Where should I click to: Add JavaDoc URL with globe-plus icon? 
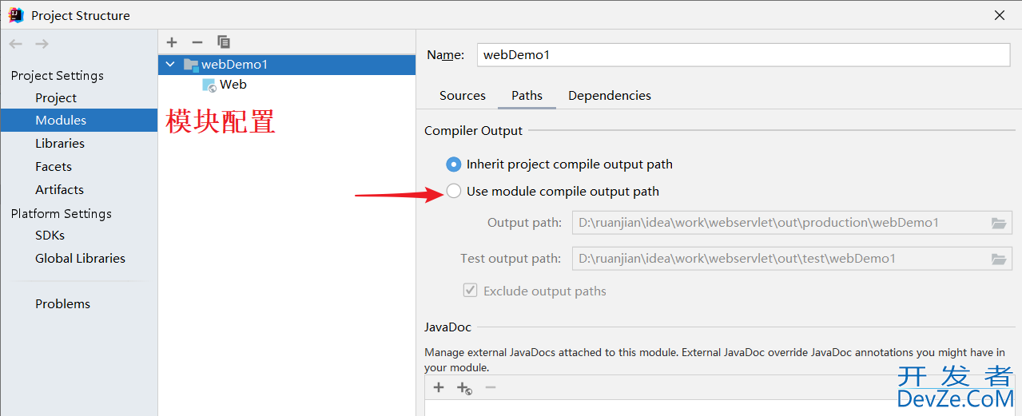(464, 388)
